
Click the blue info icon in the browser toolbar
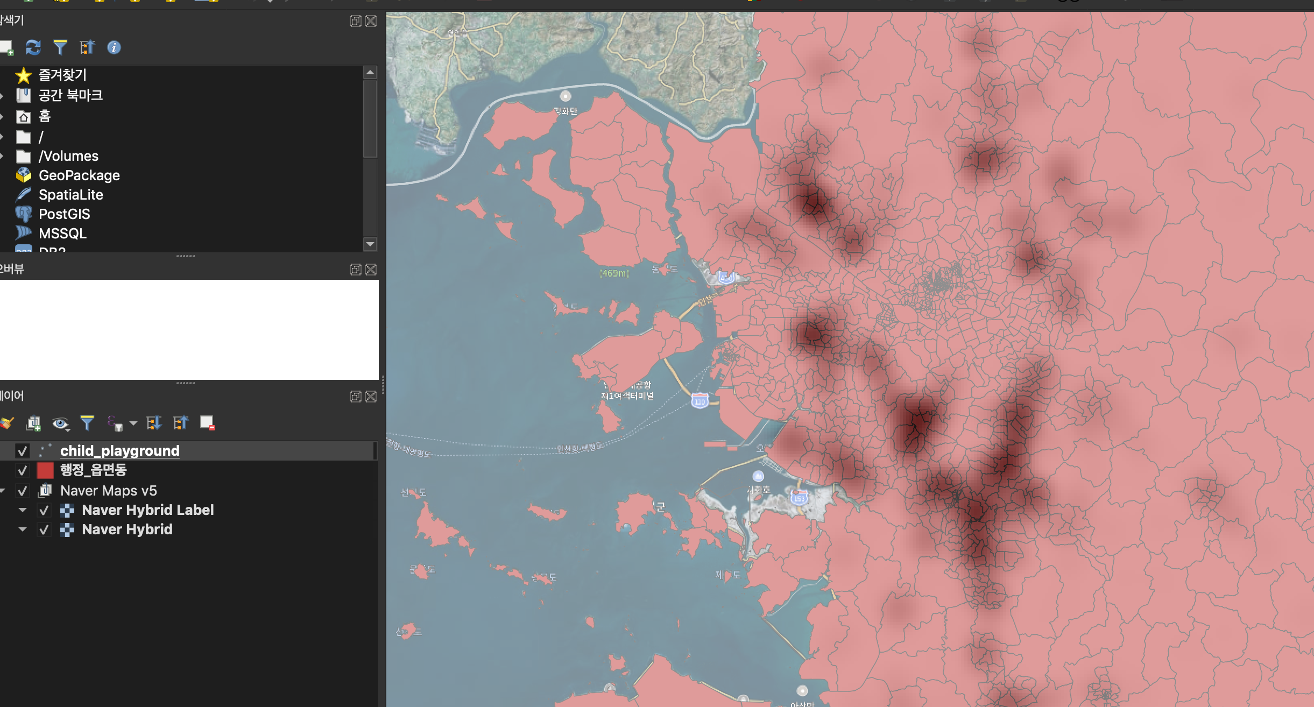click(114, 47)
